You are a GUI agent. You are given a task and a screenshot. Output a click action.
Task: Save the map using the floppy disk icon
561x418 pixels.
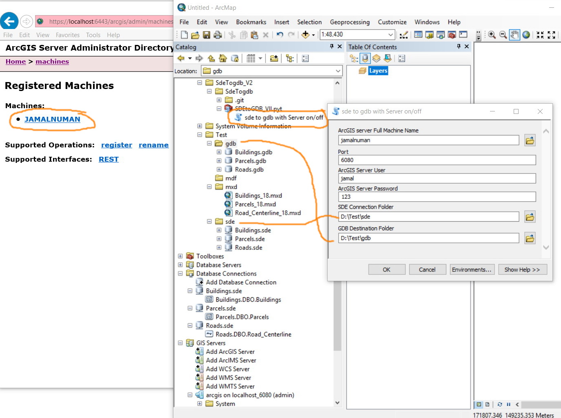(206, 35)
